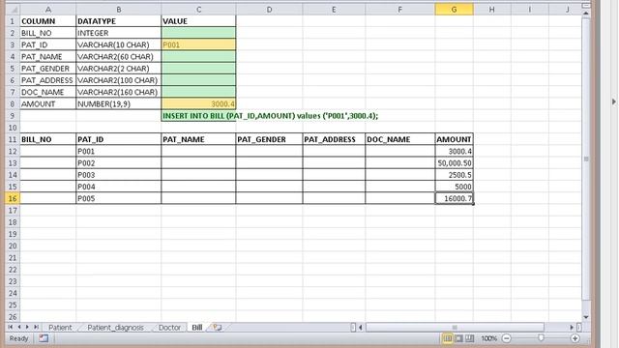Click the 100% zoom level button
The height and width of the screenshot is (348, 619).
coord(488,338)
